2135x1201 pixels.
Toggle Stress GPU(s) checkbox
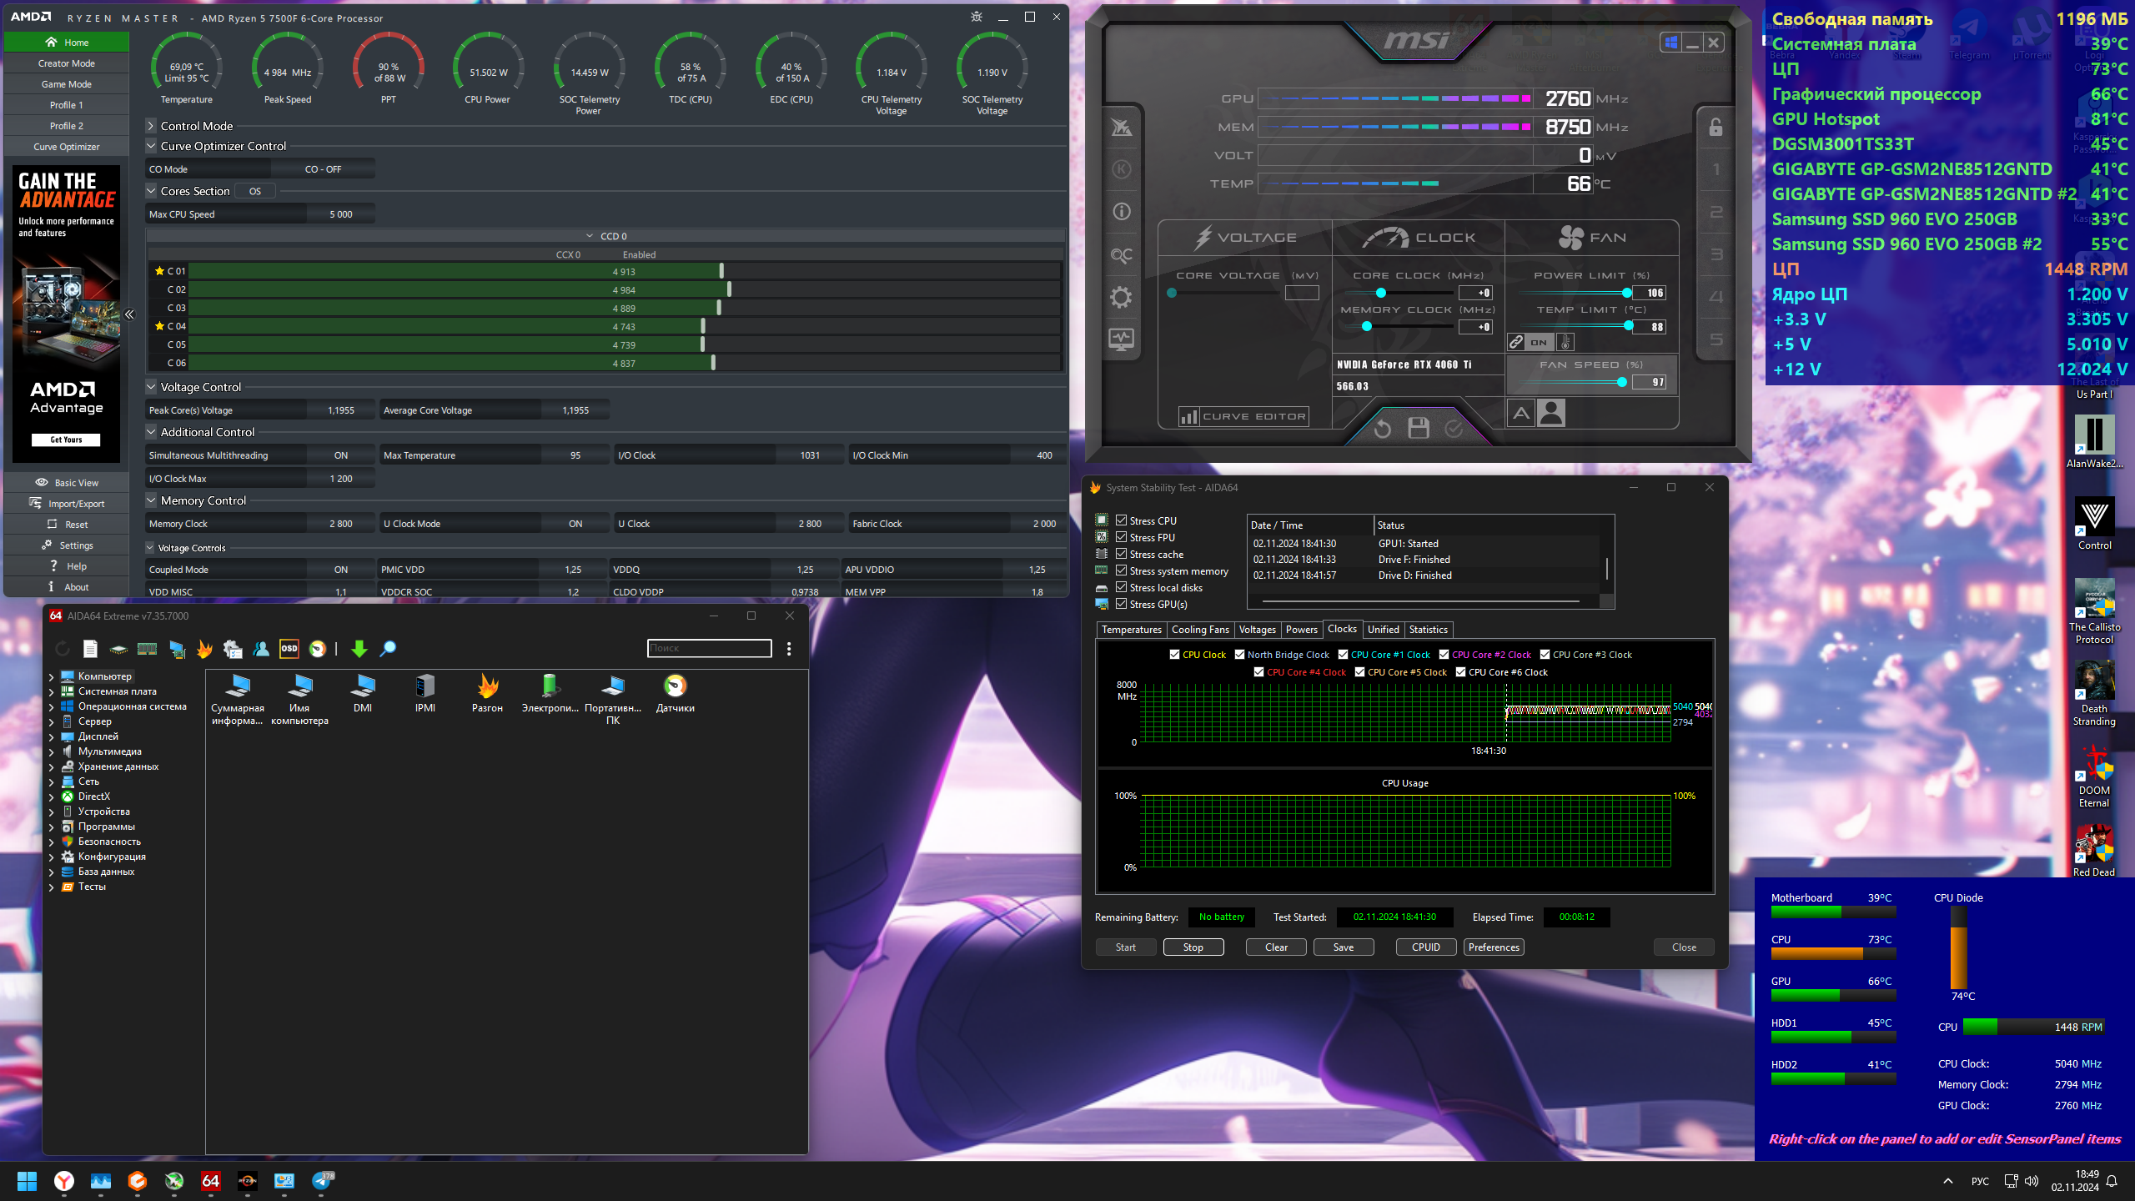pos(1122,604)
